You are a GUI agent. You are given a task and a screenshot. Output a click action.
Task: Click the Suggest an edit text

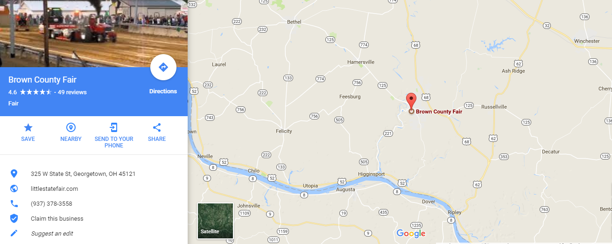[52, 233]
